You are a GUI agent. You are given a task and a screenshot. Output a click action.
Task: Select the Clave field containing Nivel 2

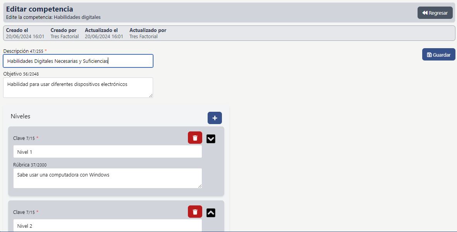[107, 225]
